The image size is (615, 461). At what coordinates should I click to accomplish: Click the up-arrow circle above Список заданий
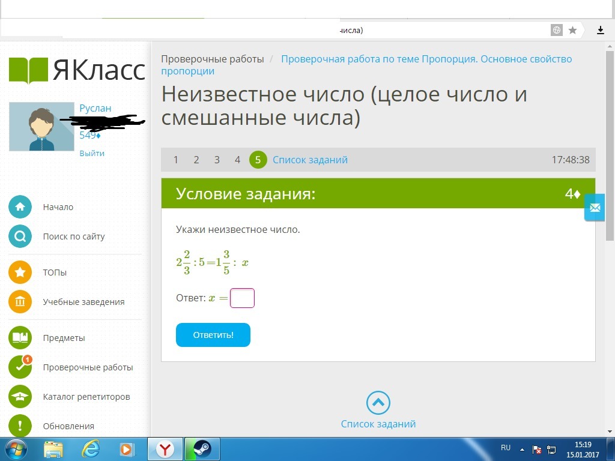pyautogui.click(x=378, y=403)
